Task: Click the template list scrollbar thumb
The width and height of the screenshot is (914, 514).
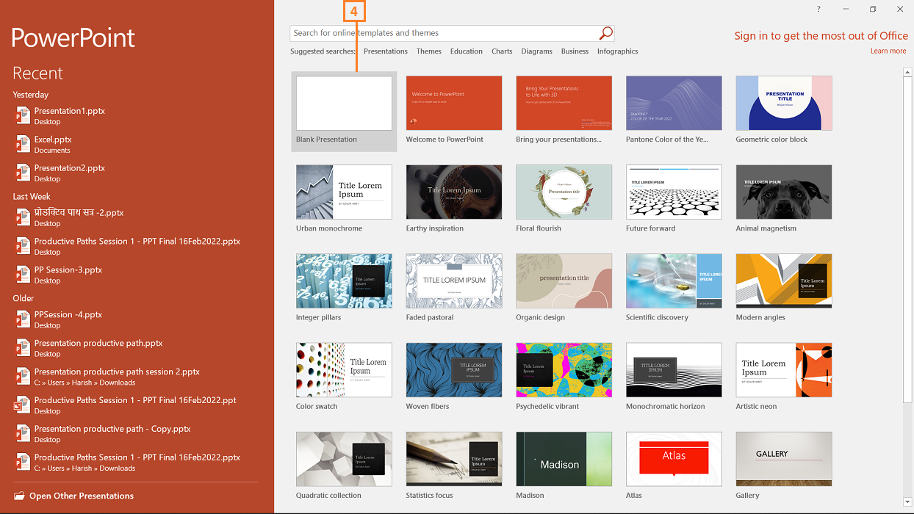Action: (907, 239)
